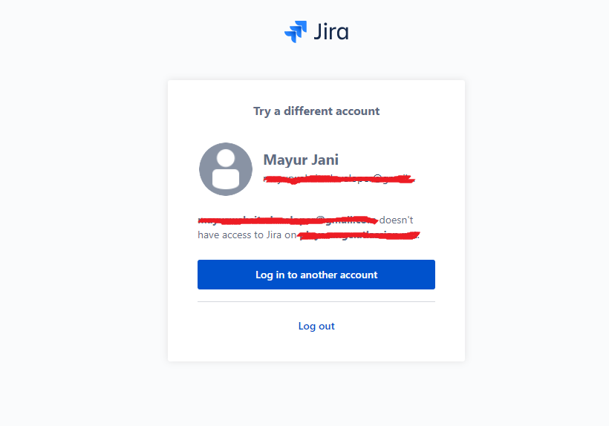Click the word doesn't in the message
This screenshot has height=426, width=609.
point(396,220)
